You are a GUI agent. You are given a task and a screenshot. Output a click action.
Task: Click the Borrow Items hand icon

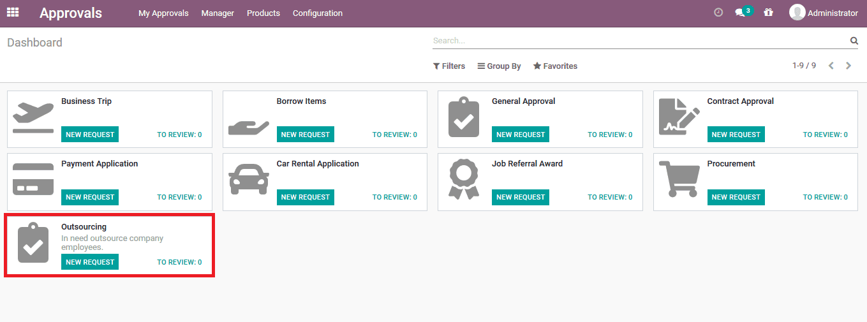point(249,128)
